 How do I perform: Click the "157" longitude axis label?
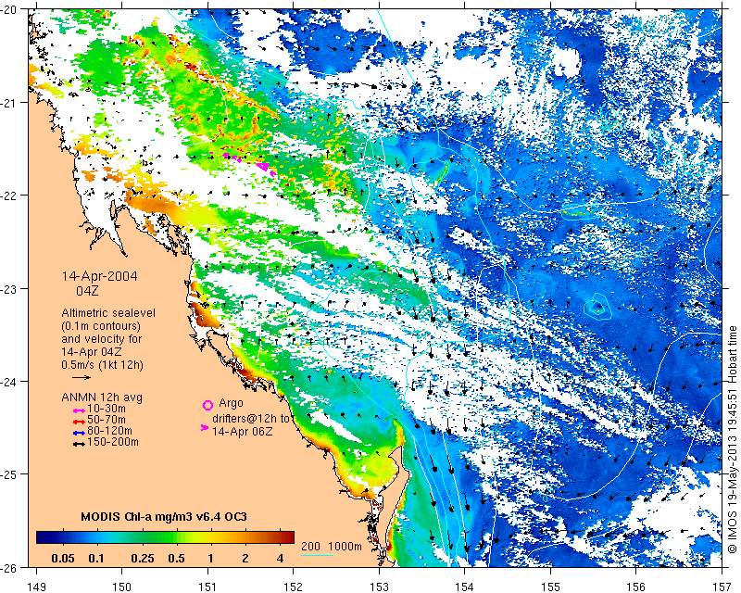point(722,587)
